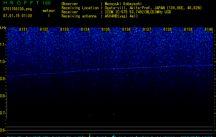216x137 pixels.
Task: Select the 0.9 frequency axis label
Action: coord(3,79)
